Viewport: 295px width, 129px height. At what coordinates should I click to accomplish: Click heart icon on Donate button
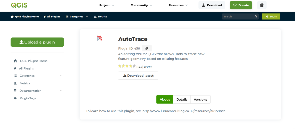pyautogui.click(x=235, y=5)
